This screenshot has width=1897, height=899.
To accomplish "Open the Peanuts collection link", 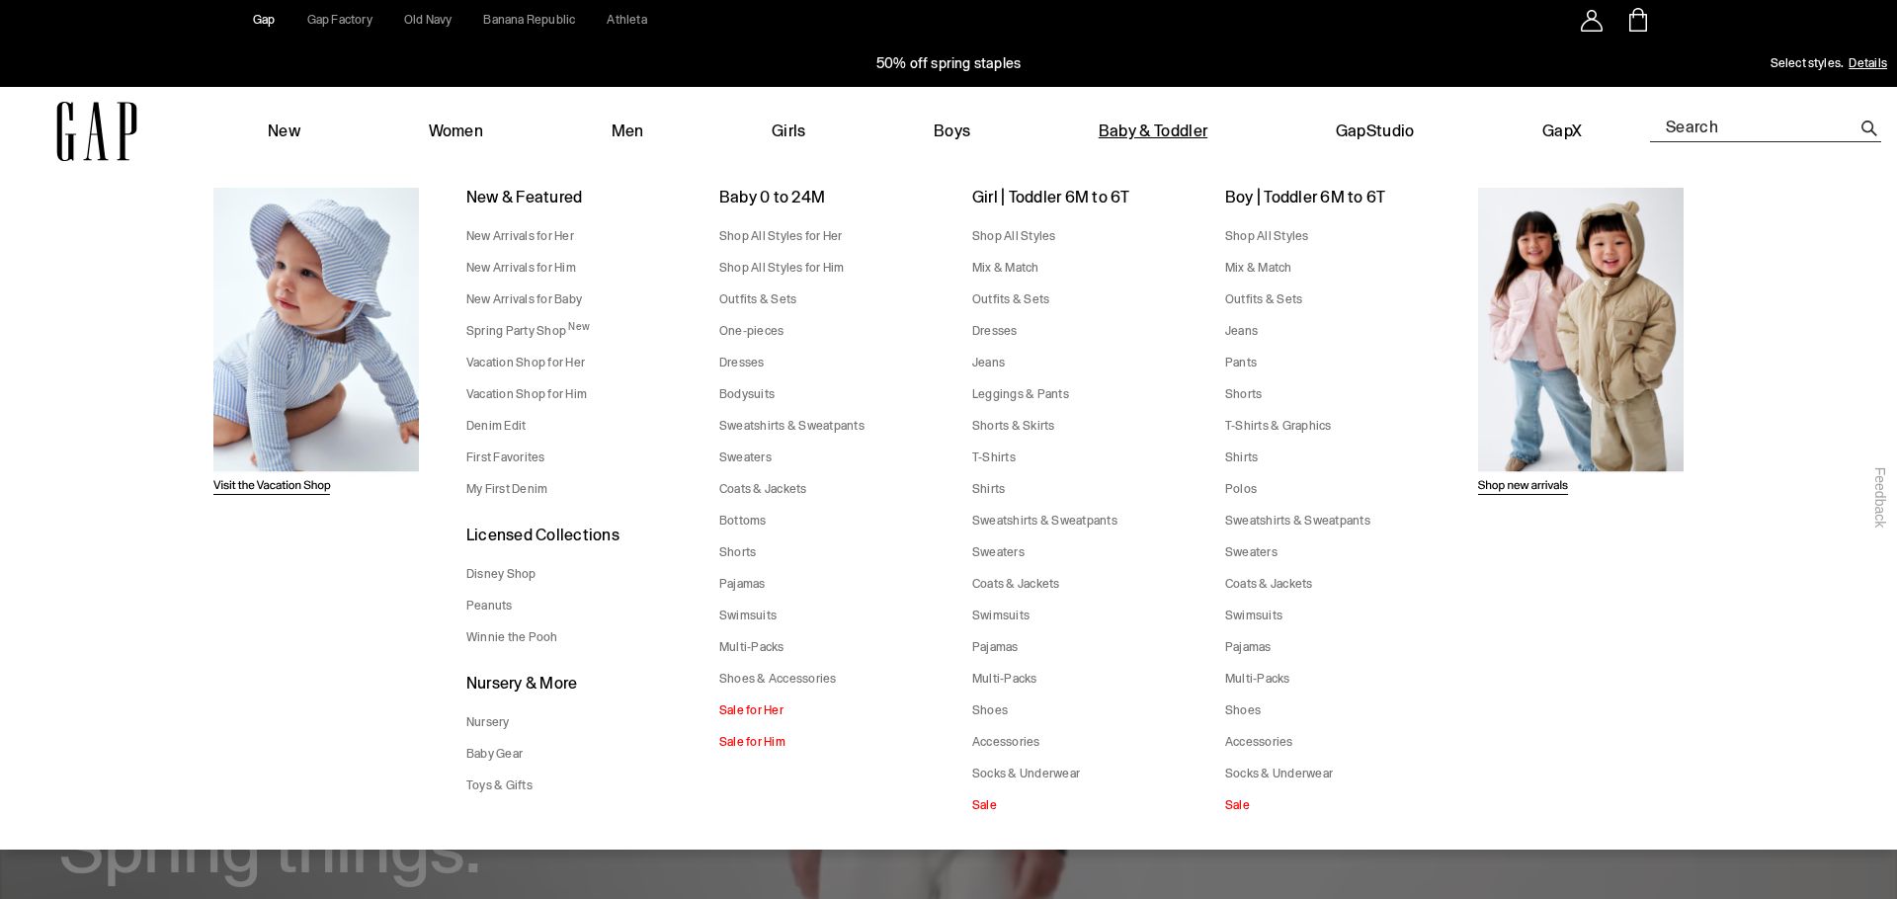I will (489, 606).
